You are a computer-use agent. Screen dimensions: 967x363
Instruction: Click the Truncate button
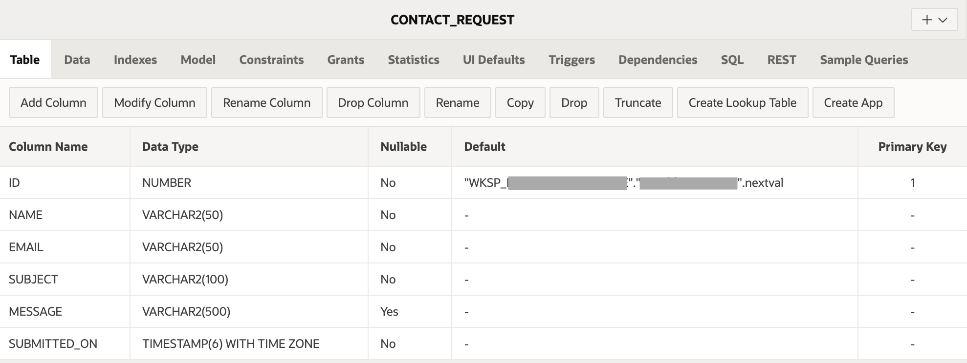click(638, 102)
